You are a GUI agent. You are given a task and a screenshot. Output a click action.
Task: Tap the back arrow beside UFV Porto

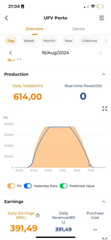coord(6,18)
